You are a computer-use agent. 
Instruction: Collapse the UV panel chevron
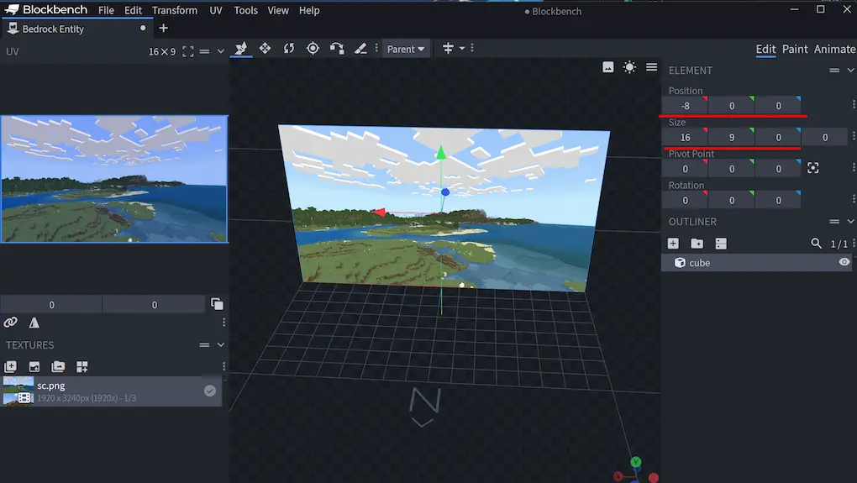pyautogui.click(x=221, y=51)
